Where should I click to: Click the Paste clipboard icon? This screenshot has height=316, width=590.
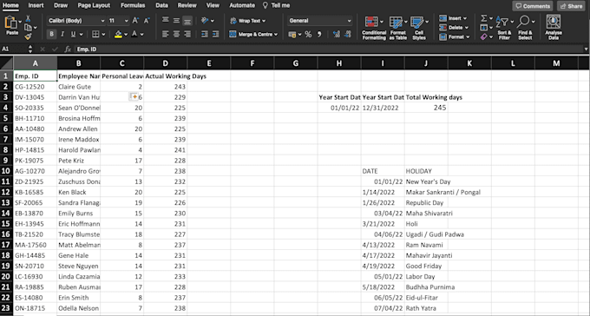(x=10, y=23)
